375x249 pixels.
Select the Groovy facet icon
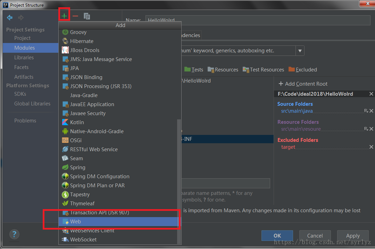(x=65, y=32)
